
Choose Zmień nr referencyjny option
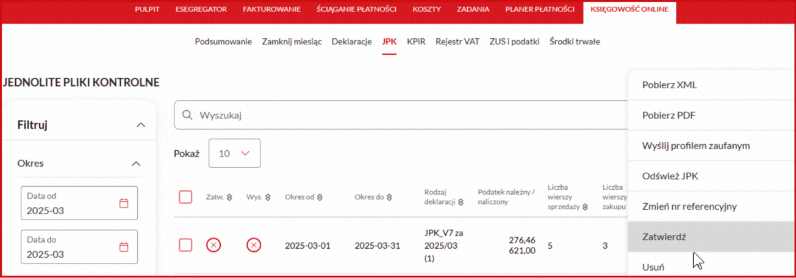[x=711, y=207]
